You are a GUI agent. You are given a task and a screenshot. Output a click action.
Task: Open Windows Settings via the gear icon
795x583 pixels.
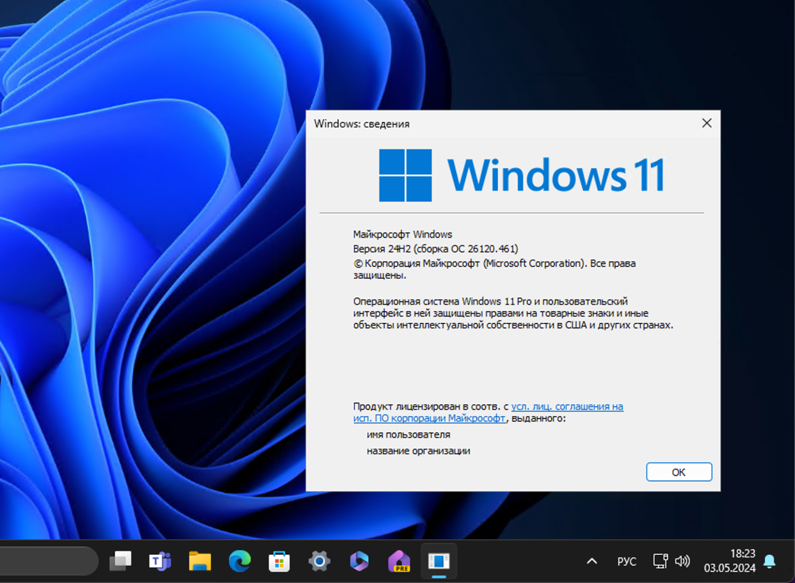click(x=319, y=561)
